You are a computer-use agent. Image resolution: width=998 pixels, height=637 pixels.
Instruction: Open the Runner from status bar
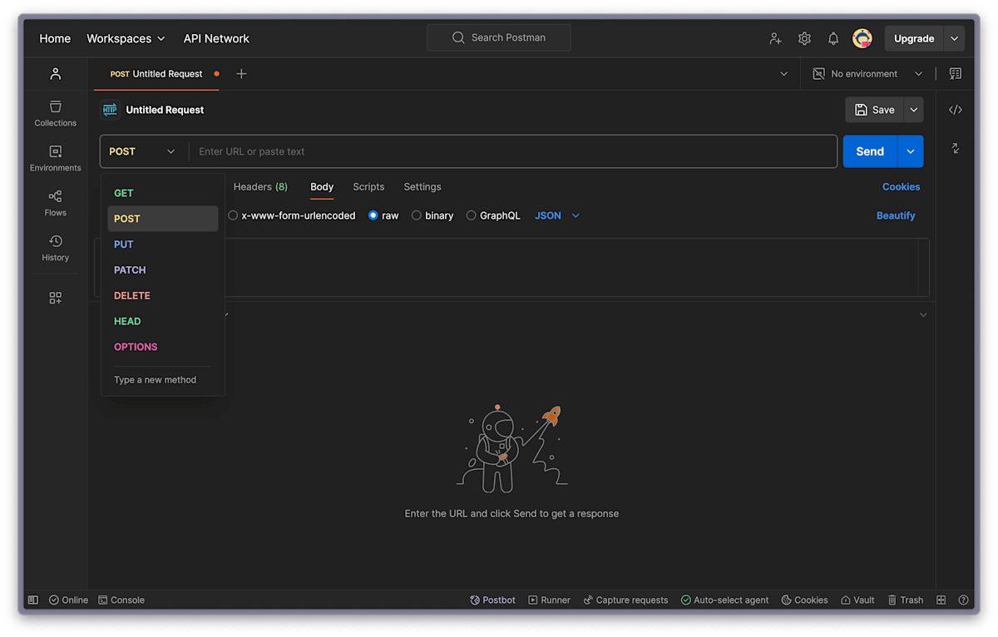tap(550, 600)
